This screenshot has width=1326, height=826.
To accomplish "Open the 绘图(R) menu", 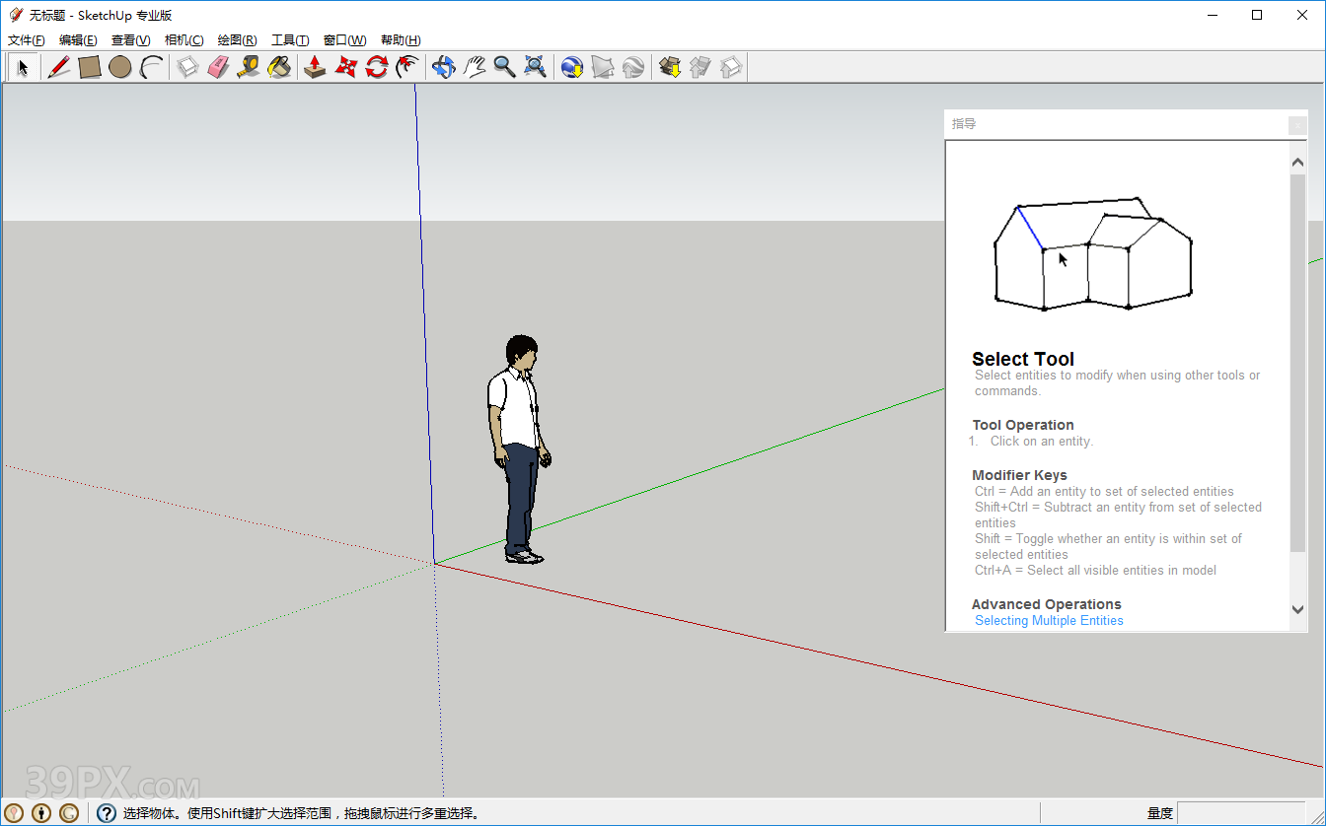I will 237,39.
